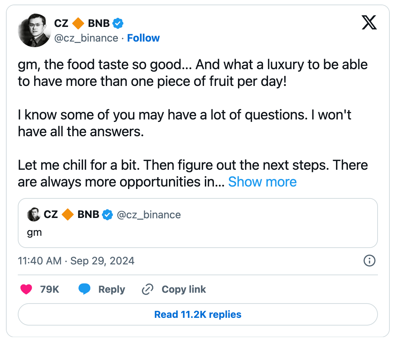Click the 11:40 AM Sep 29 timestamp
This screenshot has width=395, height=343.
pyautogui.click(x=76, y=261)
